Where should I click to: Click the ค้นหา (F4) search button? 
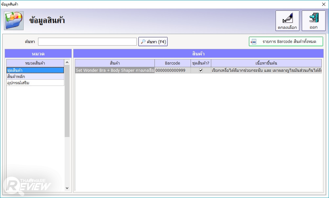pyautogui.click(x=153, y=42)
